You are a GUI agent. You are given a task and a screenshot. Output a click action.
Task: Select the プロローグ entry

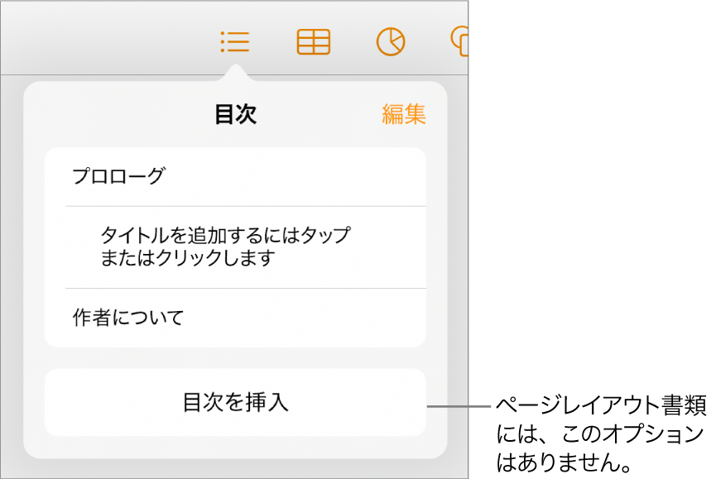pyautogui.click(x=235, y=177)
